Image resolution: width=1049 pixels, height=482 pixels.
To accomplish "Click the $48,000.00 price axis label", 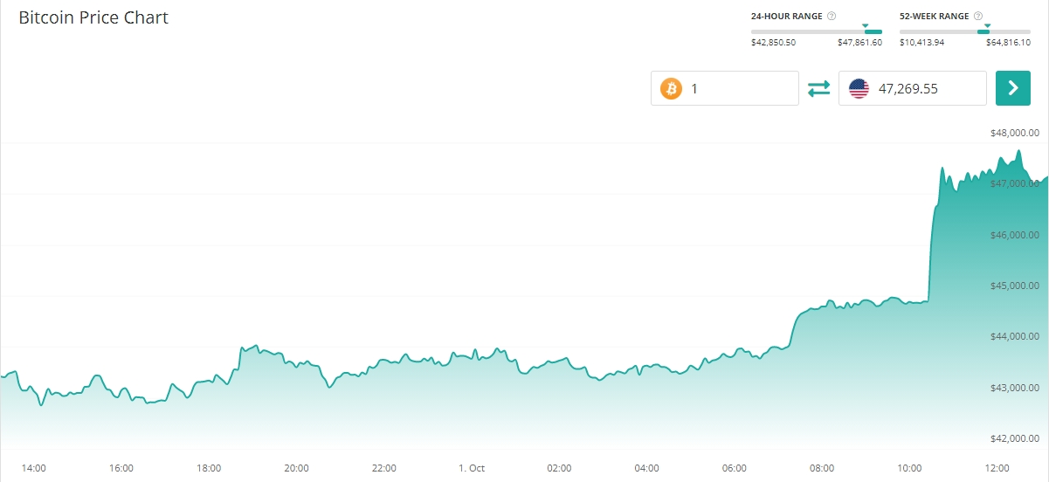I will [1014, 134].
